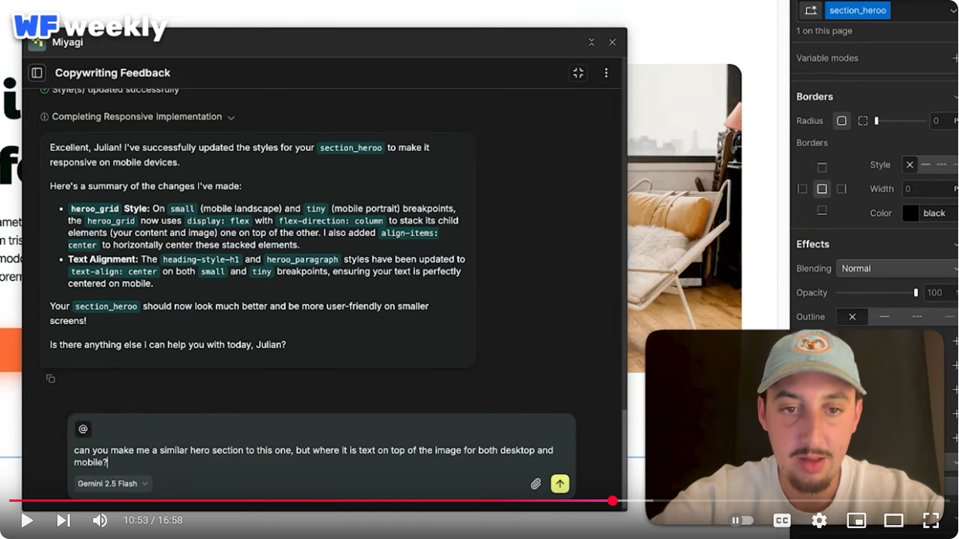Set Outline to none (X)
The width and height of the screenshot is (959, 539).
[x=852, y=316]
